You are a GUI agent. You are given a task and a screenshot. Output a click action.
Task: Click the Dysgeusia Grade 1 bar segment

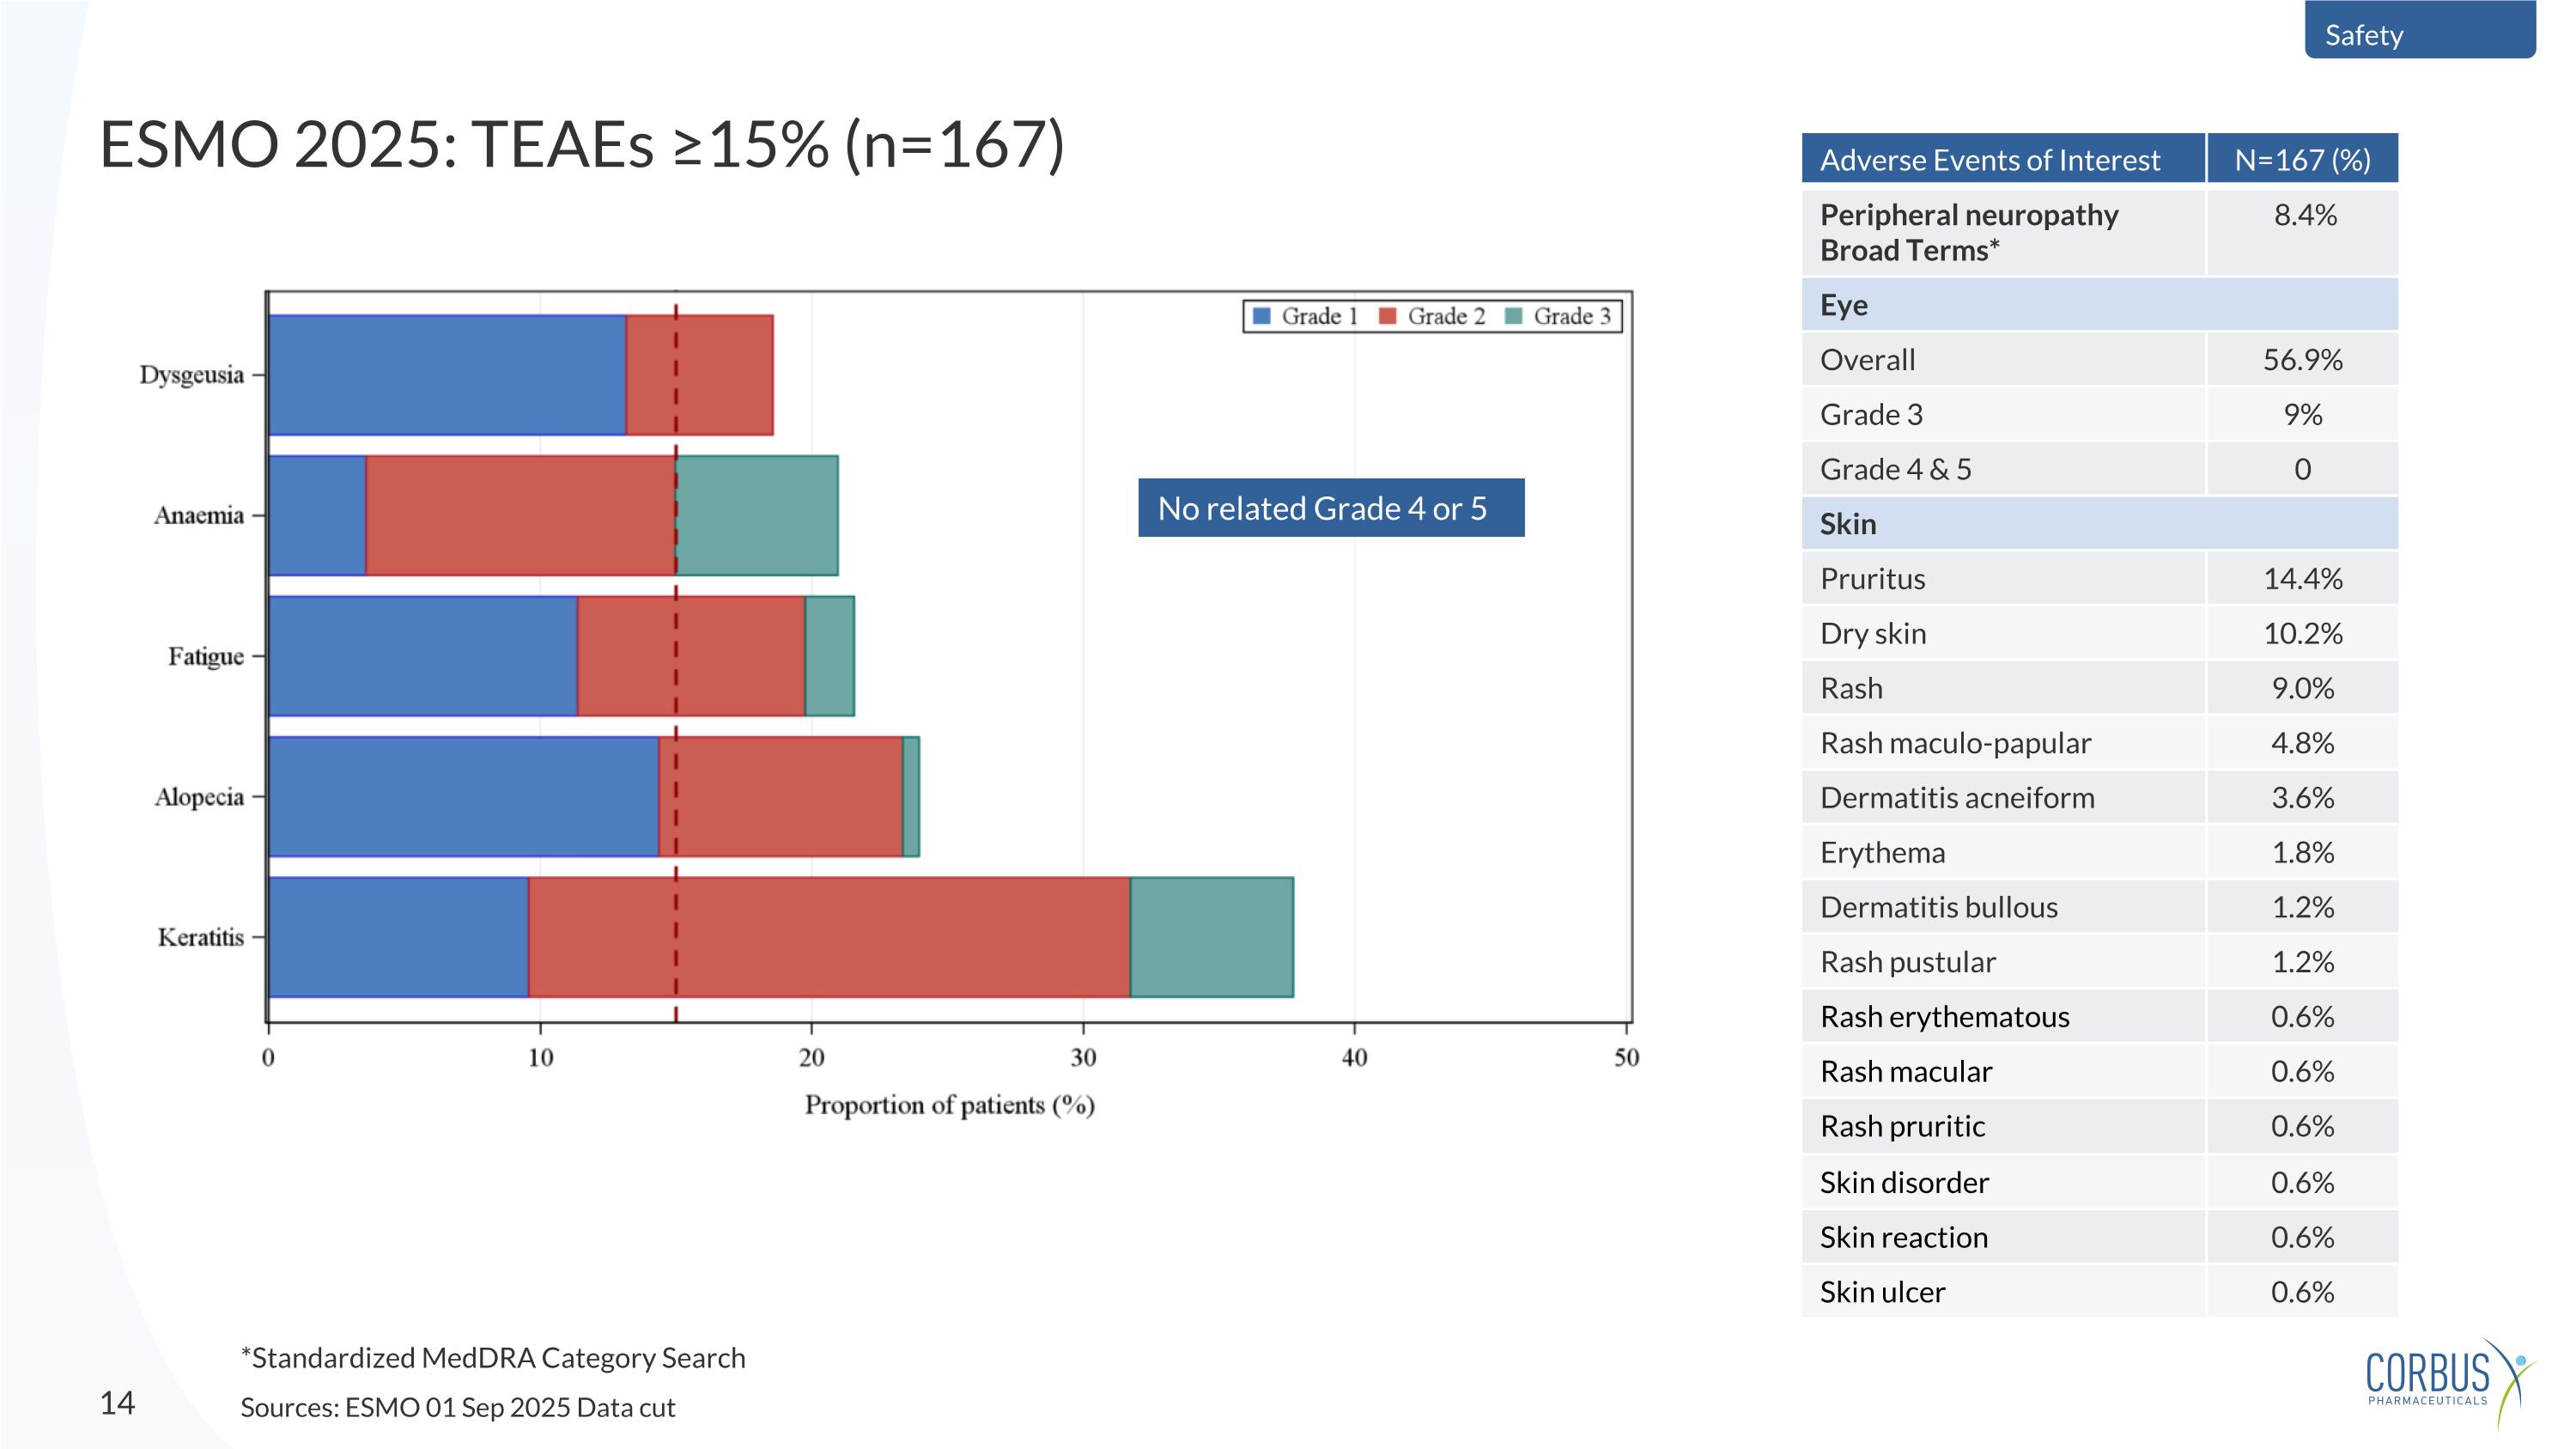pos(447,375)
